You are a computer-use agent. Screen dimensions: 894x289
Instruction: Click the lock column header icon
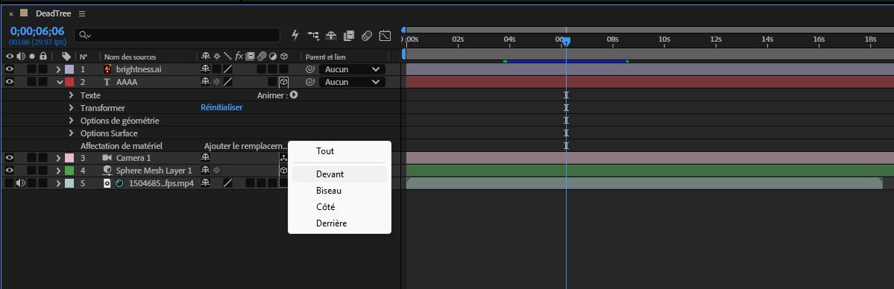[x=43, y=57]
